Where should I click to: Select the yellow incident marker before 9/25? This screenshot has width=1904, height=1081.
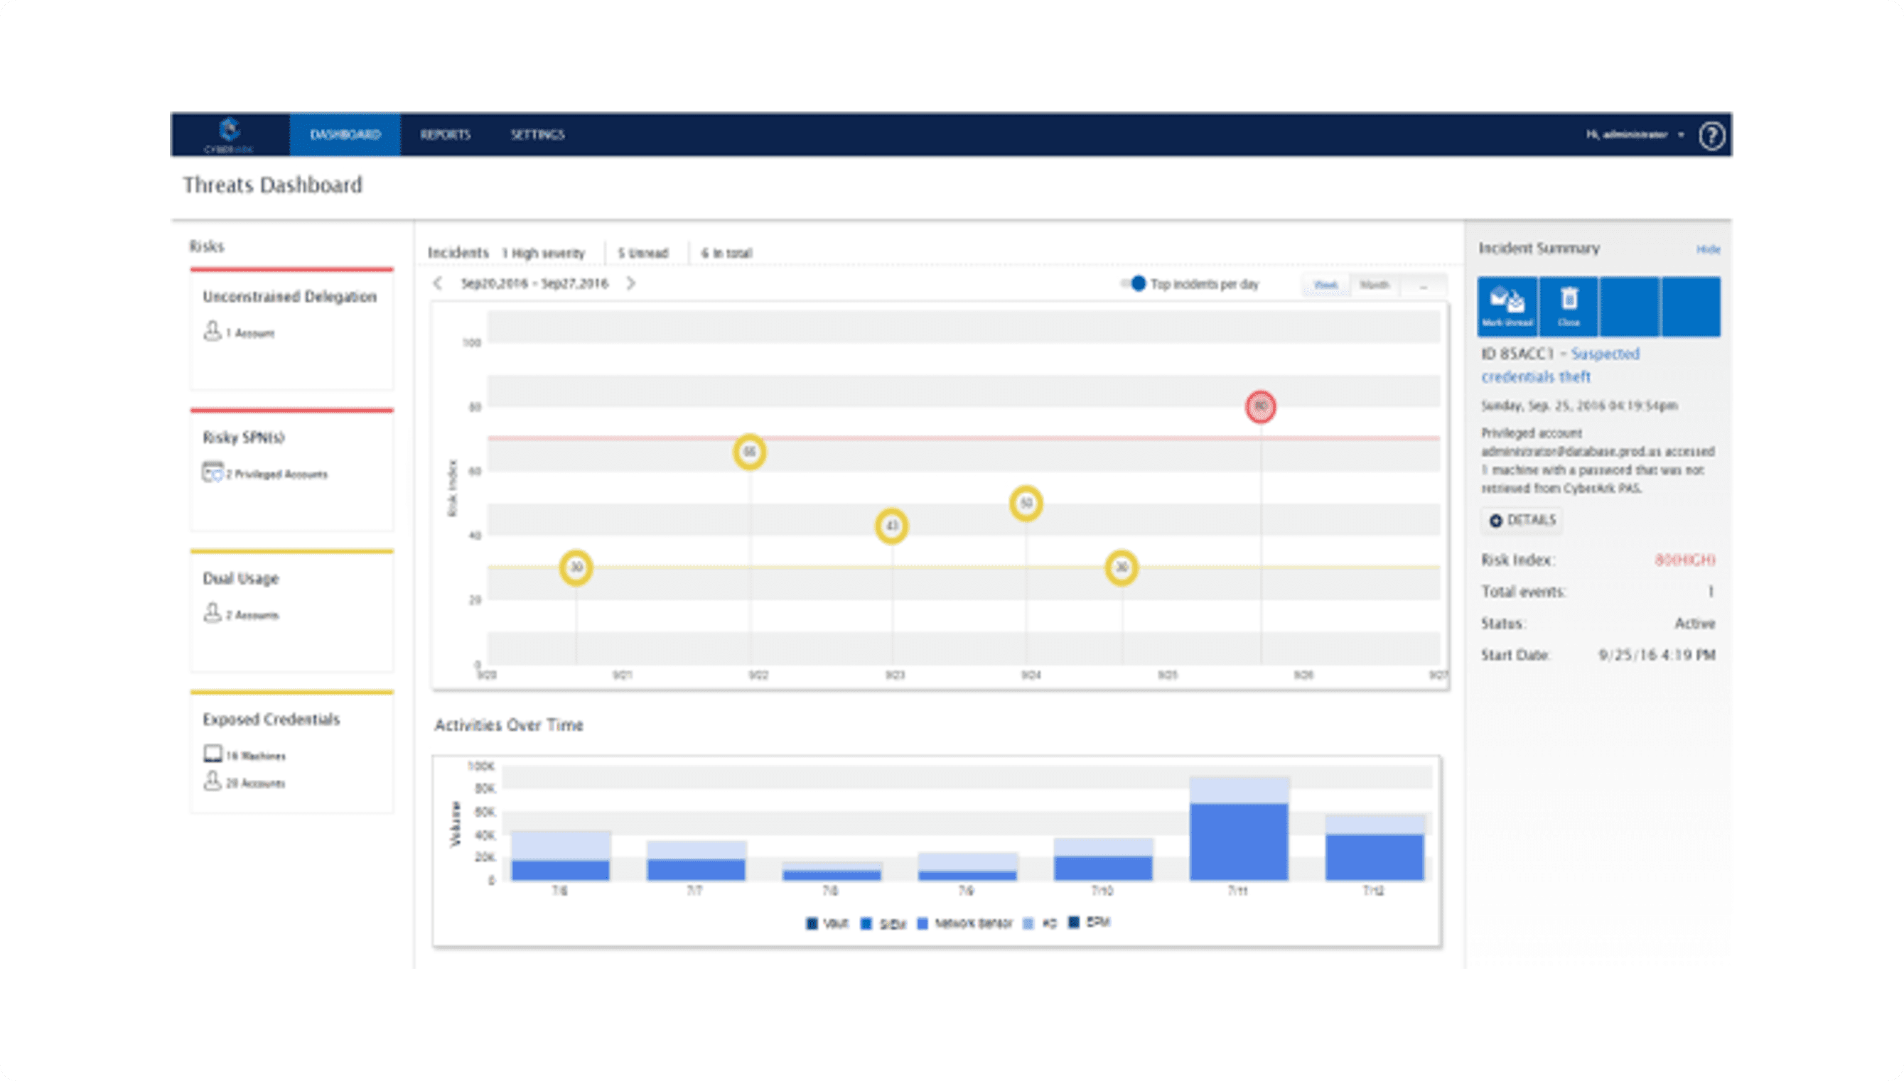coord(1122,568)
